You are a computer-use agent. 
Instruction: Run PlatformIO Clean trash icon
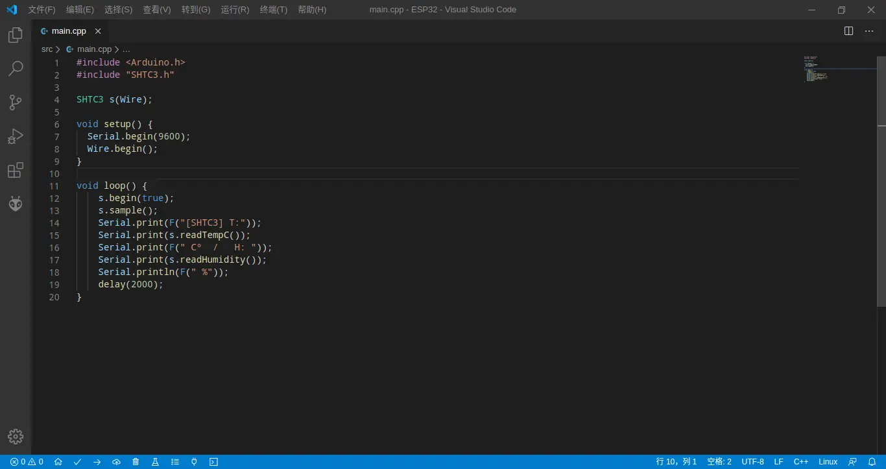(x=136, y=462)
